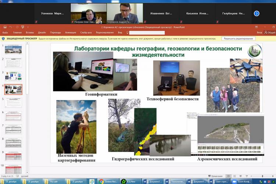Start Slide Show status bar icon

pos(247,176)
